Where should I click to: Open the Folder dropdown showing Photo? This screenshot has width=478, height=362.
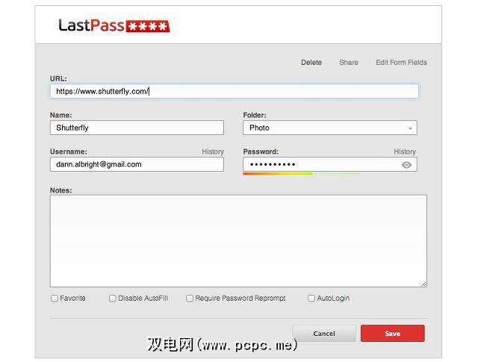coord(330,128)
